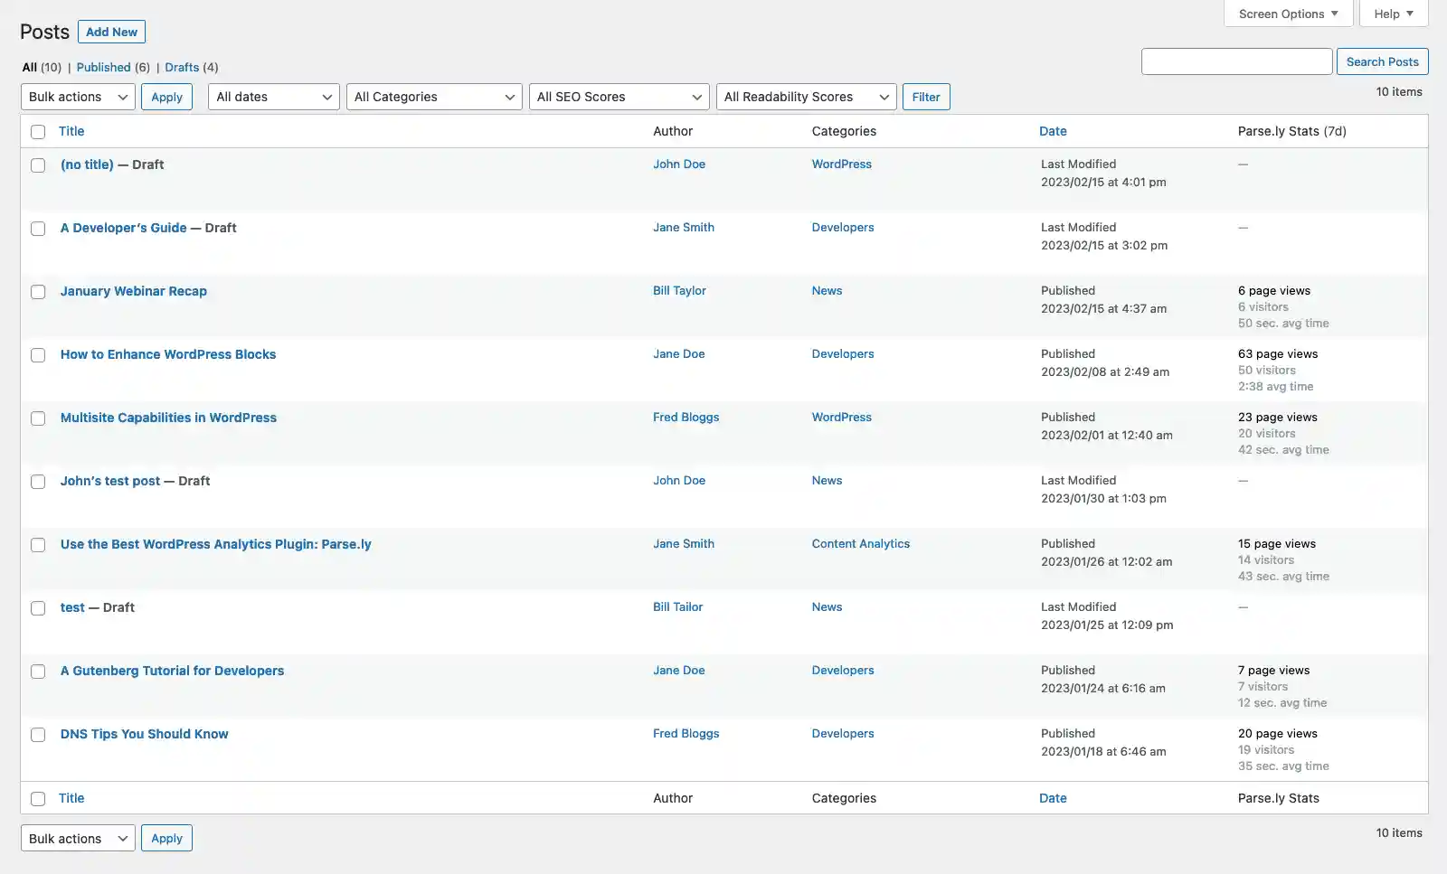Check the January Webinar Recap post
Image resolution: width=1447 pixels, height=874 pixels.
click(x=37, y=292)
